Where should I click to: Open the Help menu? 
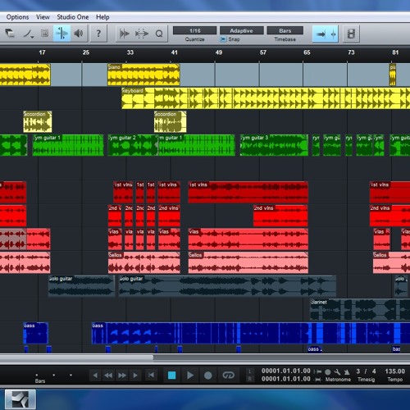pyautogui.click(x=102, y=17)
